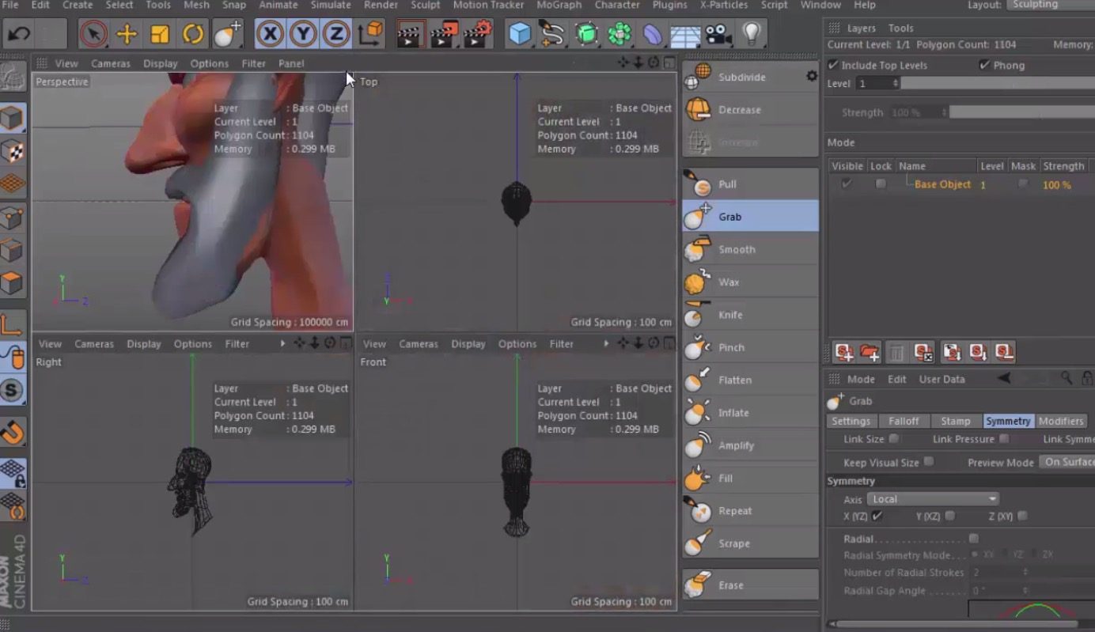Toggle the X axis lock
The image size is (1095, 632).
click(271, 34)
